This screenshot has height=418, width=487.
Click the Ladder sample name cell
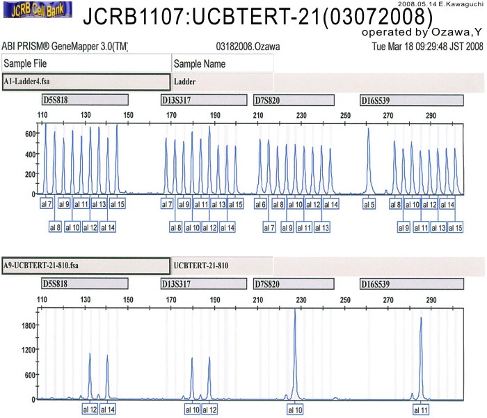tap(222, 81)
